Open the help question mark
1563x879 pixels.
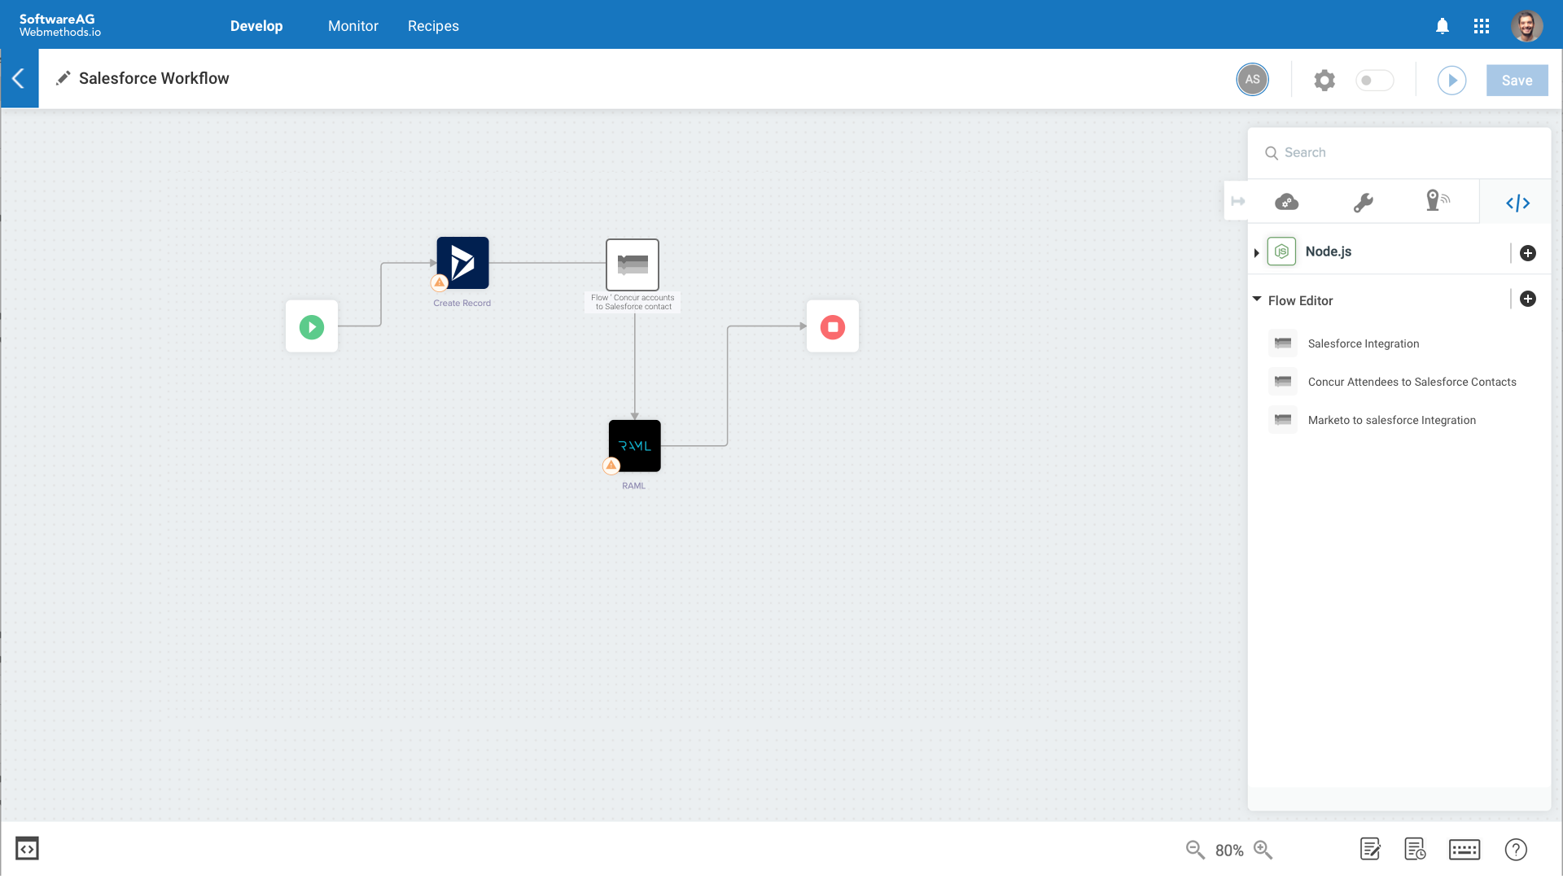[x=1516, y=850]
